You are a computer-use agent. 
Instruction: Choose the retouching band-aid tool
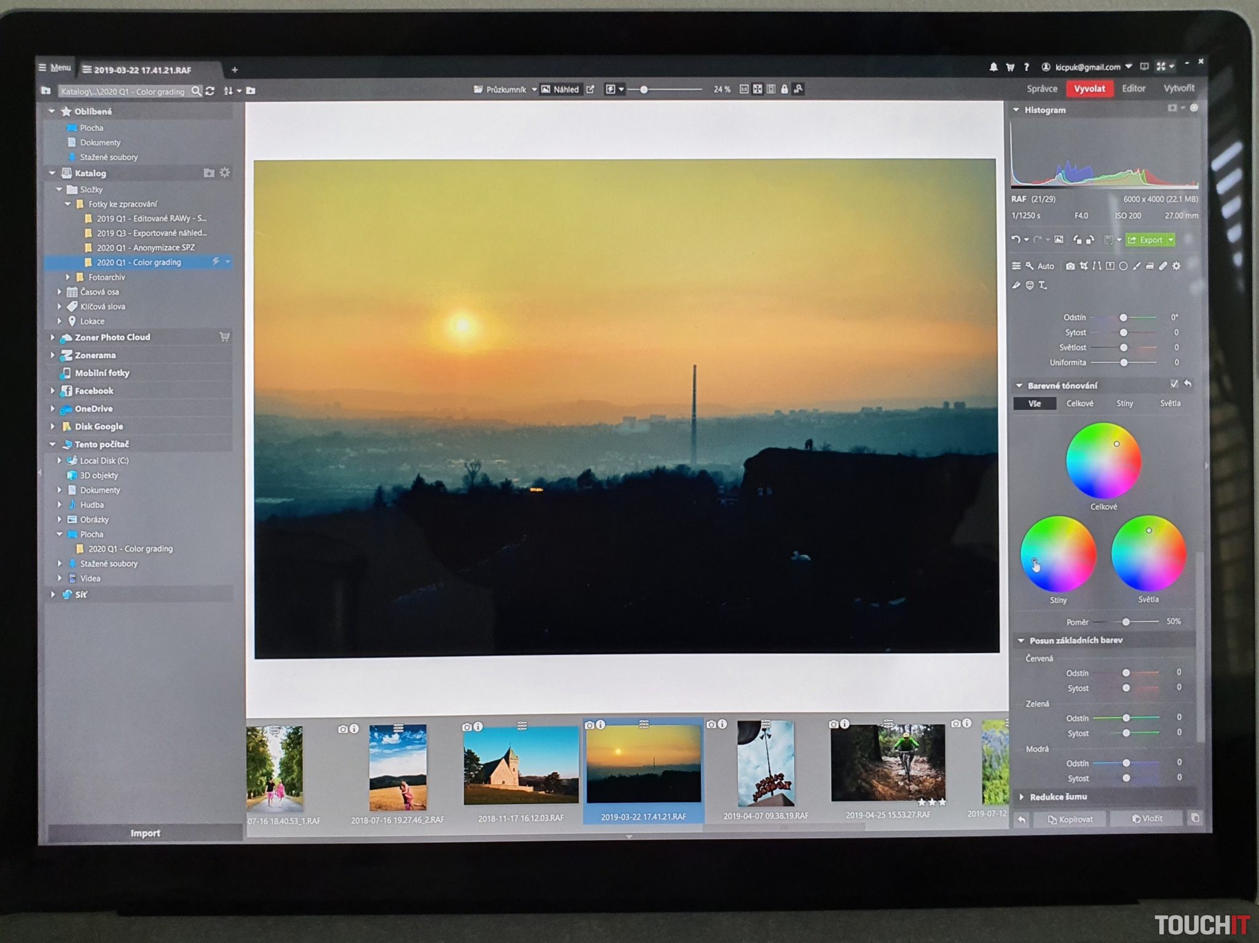pos(1163,266)
